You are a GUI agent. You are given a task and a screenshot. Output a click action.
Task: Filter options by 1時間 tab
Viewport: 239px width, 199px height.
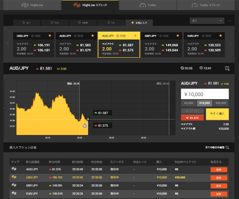coord(83,23)
